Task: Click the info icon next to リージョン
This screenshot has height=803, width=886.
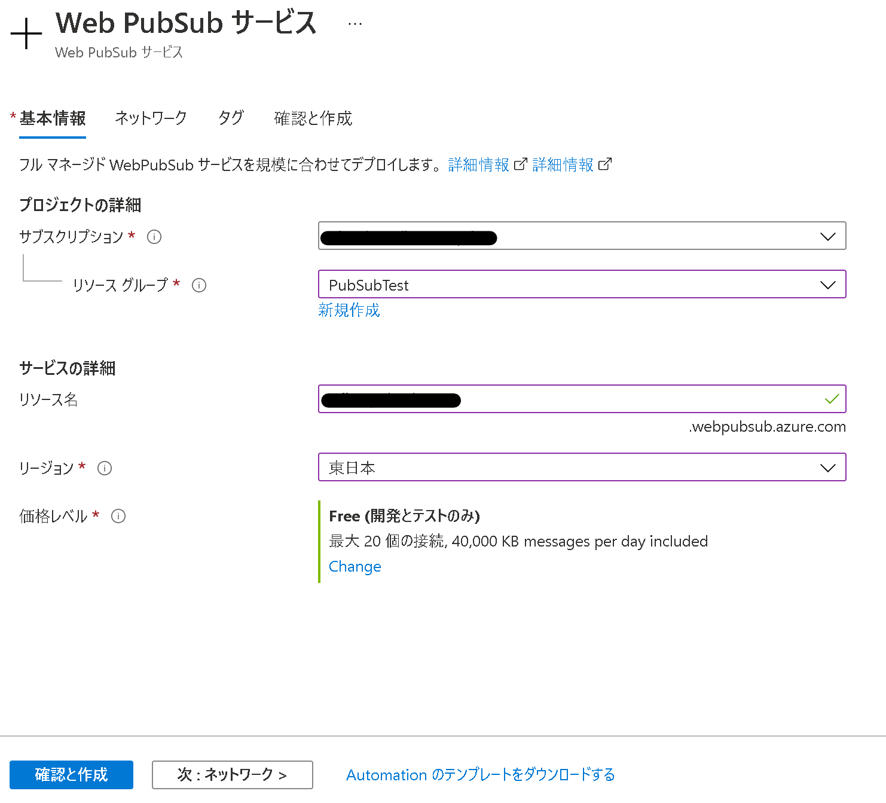Action: (x=105, y=468)
